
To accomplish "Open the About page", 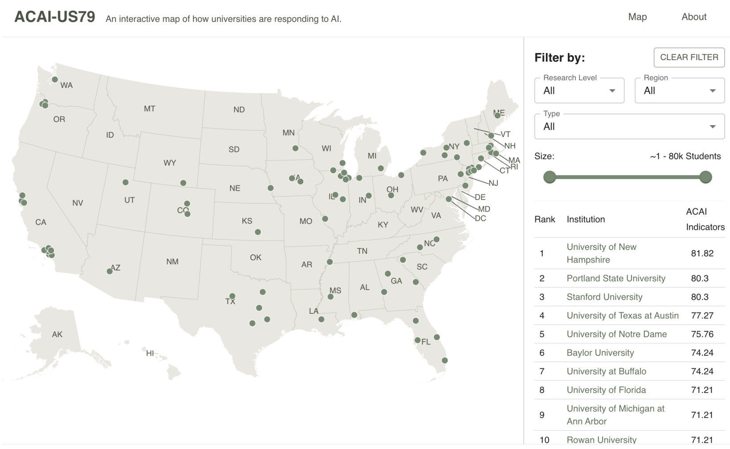I will pyautogui.click(x=693, y=17).
